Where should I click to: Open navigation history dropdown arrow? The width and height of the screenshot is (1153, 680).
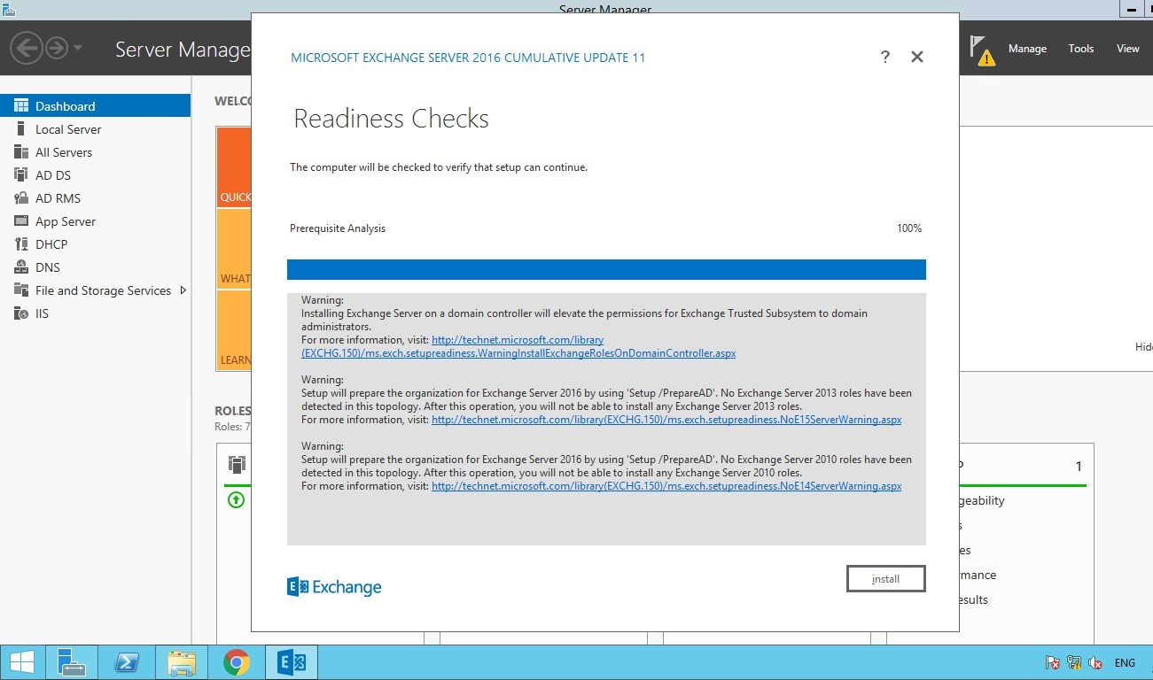78,48
